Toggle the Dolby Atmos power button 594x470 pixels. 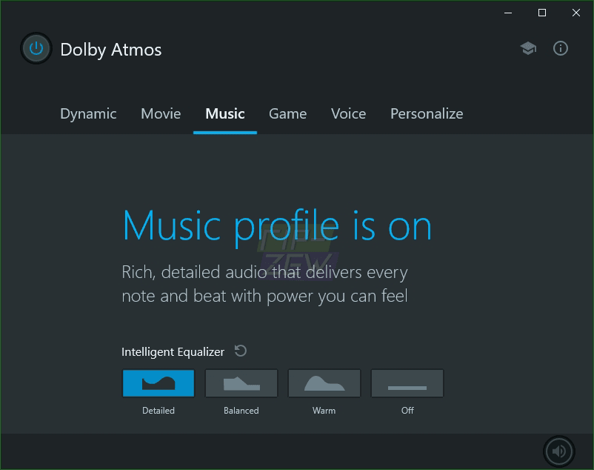36,48
